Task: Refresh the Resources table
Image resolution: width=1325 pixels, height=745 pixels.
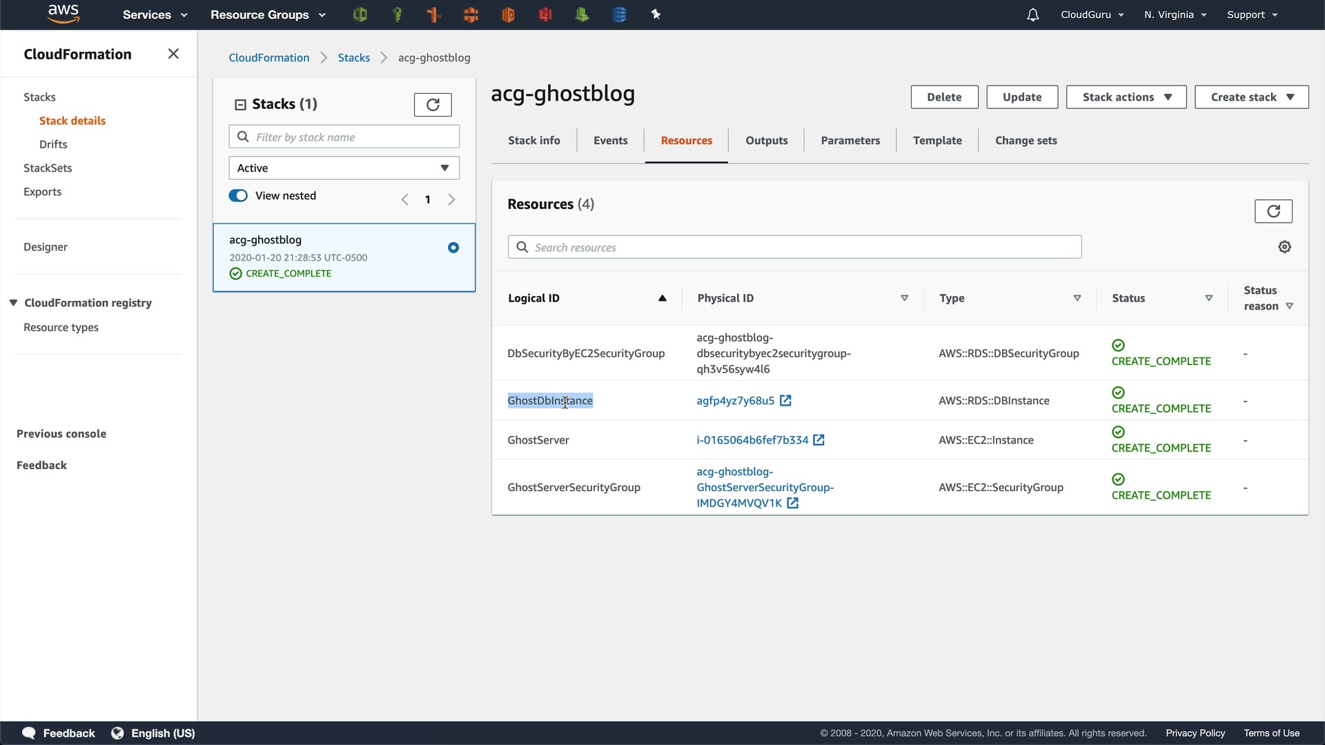Action: 1273,211
